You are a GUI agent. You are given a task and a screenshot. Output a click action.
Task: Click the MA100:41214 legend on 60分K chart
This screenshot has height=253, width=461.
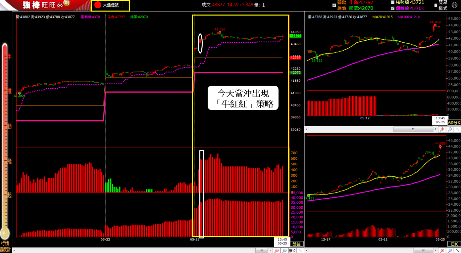409,17
